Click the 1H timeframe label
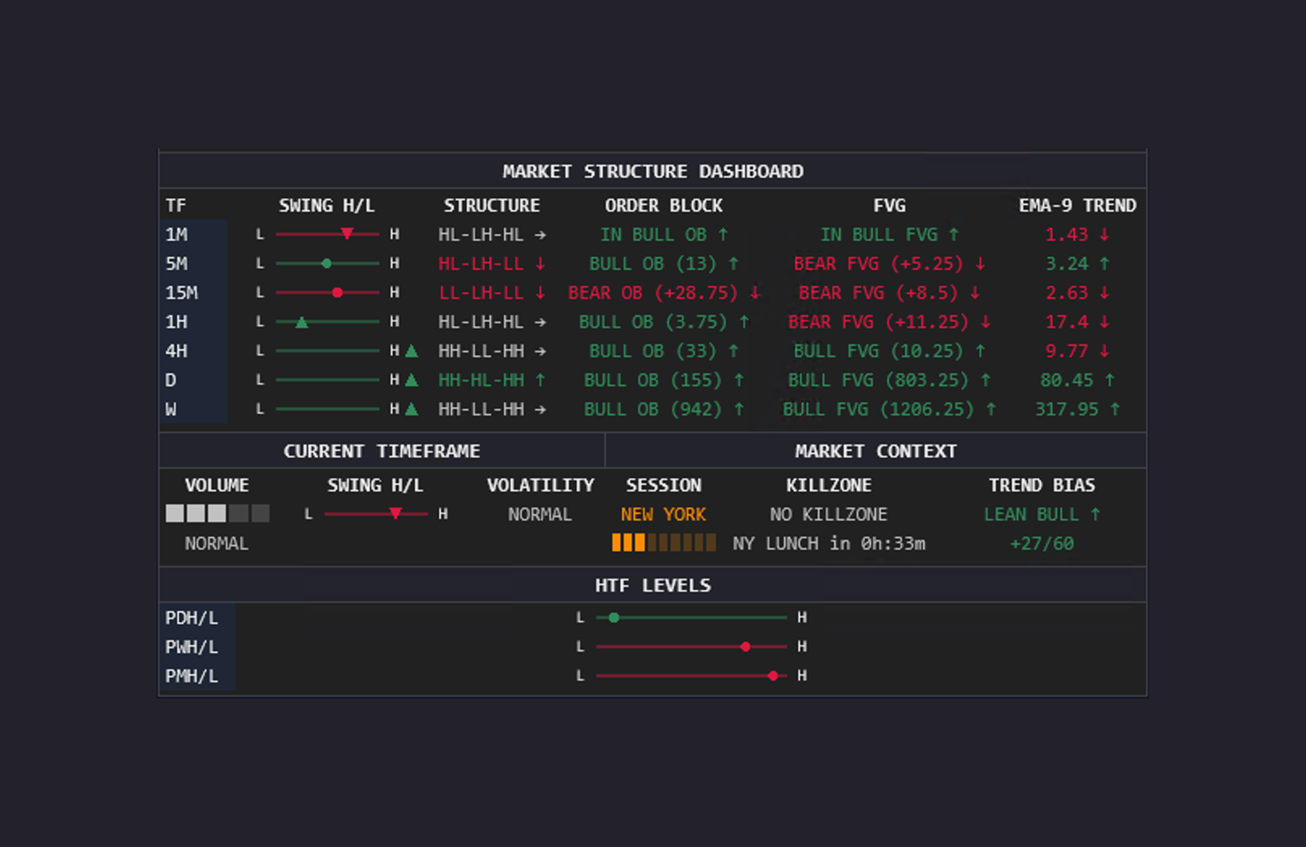The height and width of the screenshot is (847, 1306). pyautogui.click(x=177, y=322)
